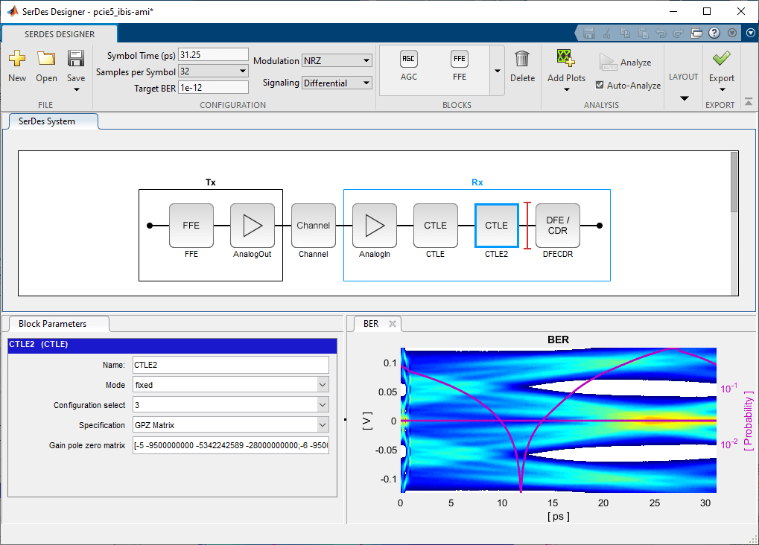This screenshot has width=759, height=545.
Task: Click the quick access Cut icon
Action: [607, 33]
